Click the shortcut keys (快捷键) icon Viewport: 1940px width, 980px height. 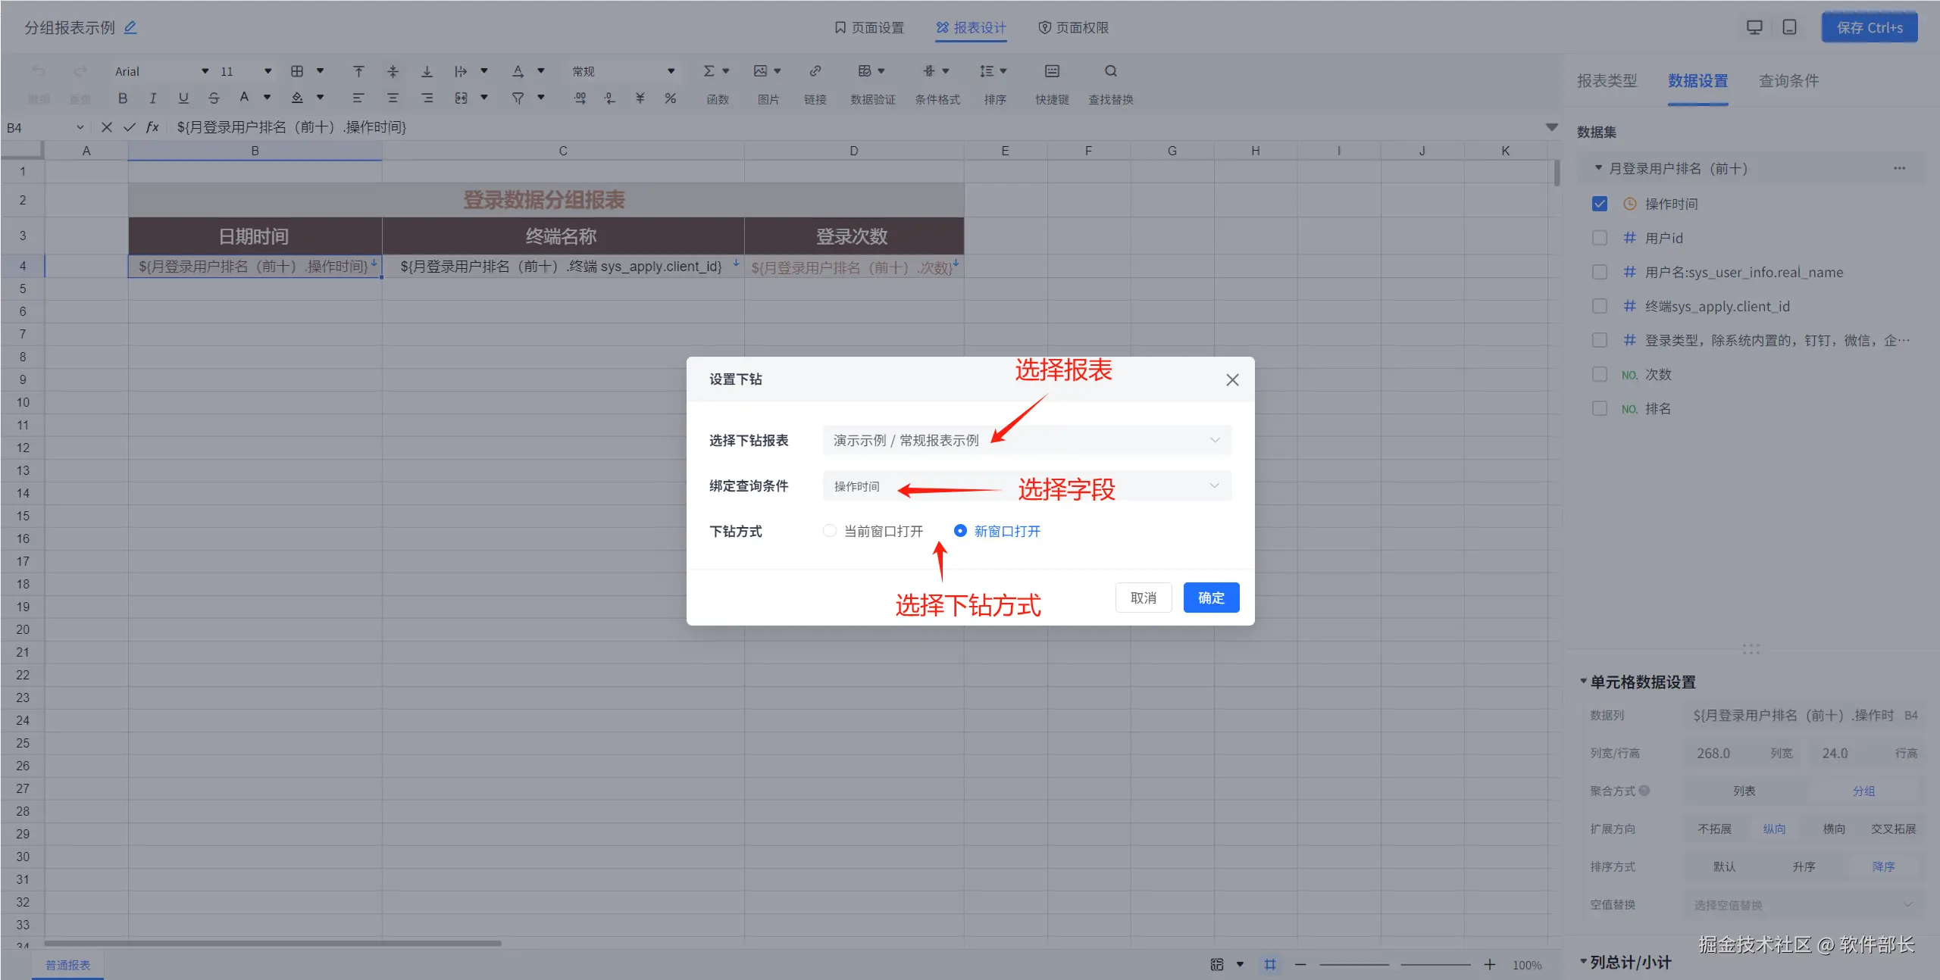[1052, 71]
